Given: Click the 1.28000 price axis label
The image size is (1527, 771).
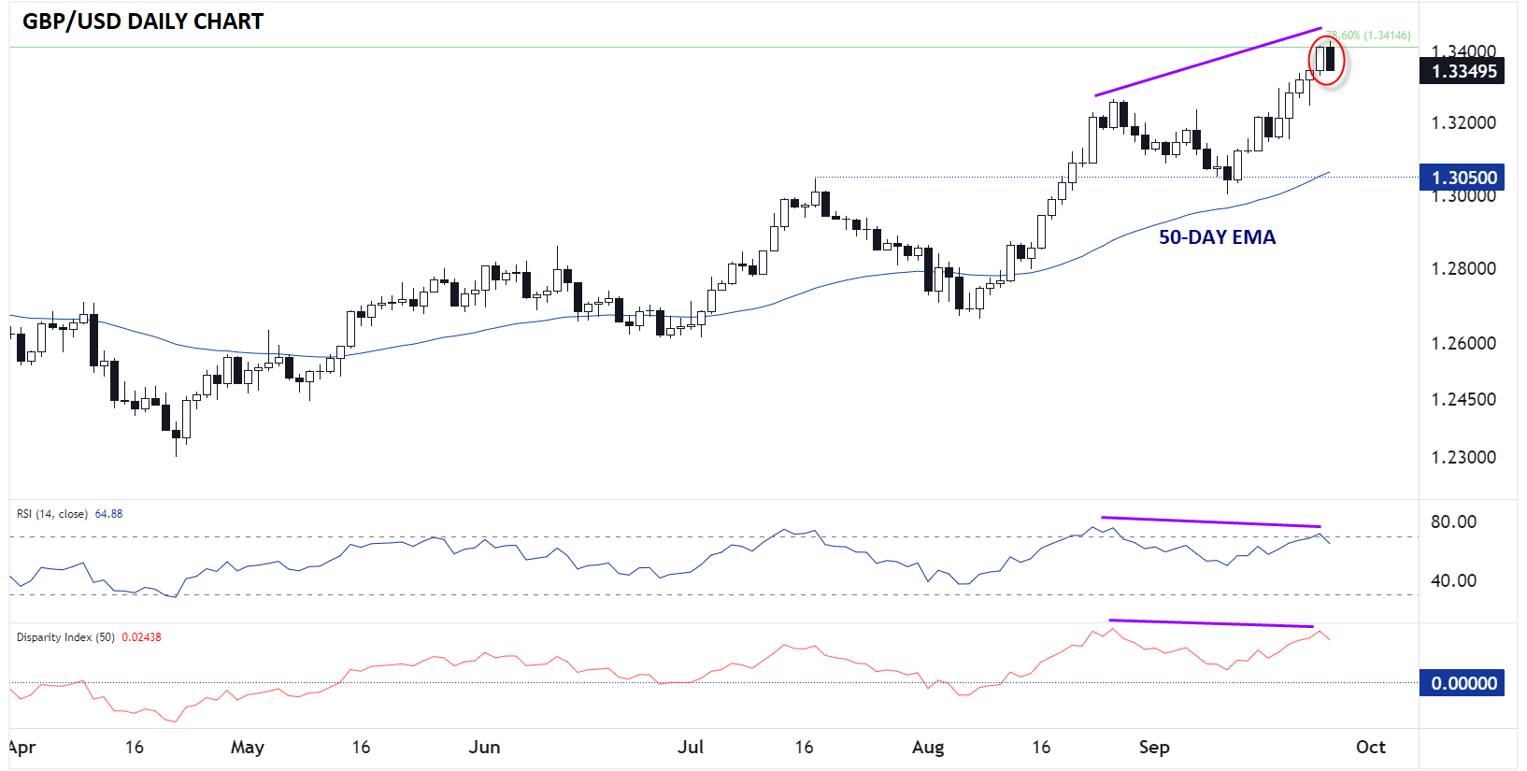Looking at the screenshot, I should click(x=1463, y=268).
